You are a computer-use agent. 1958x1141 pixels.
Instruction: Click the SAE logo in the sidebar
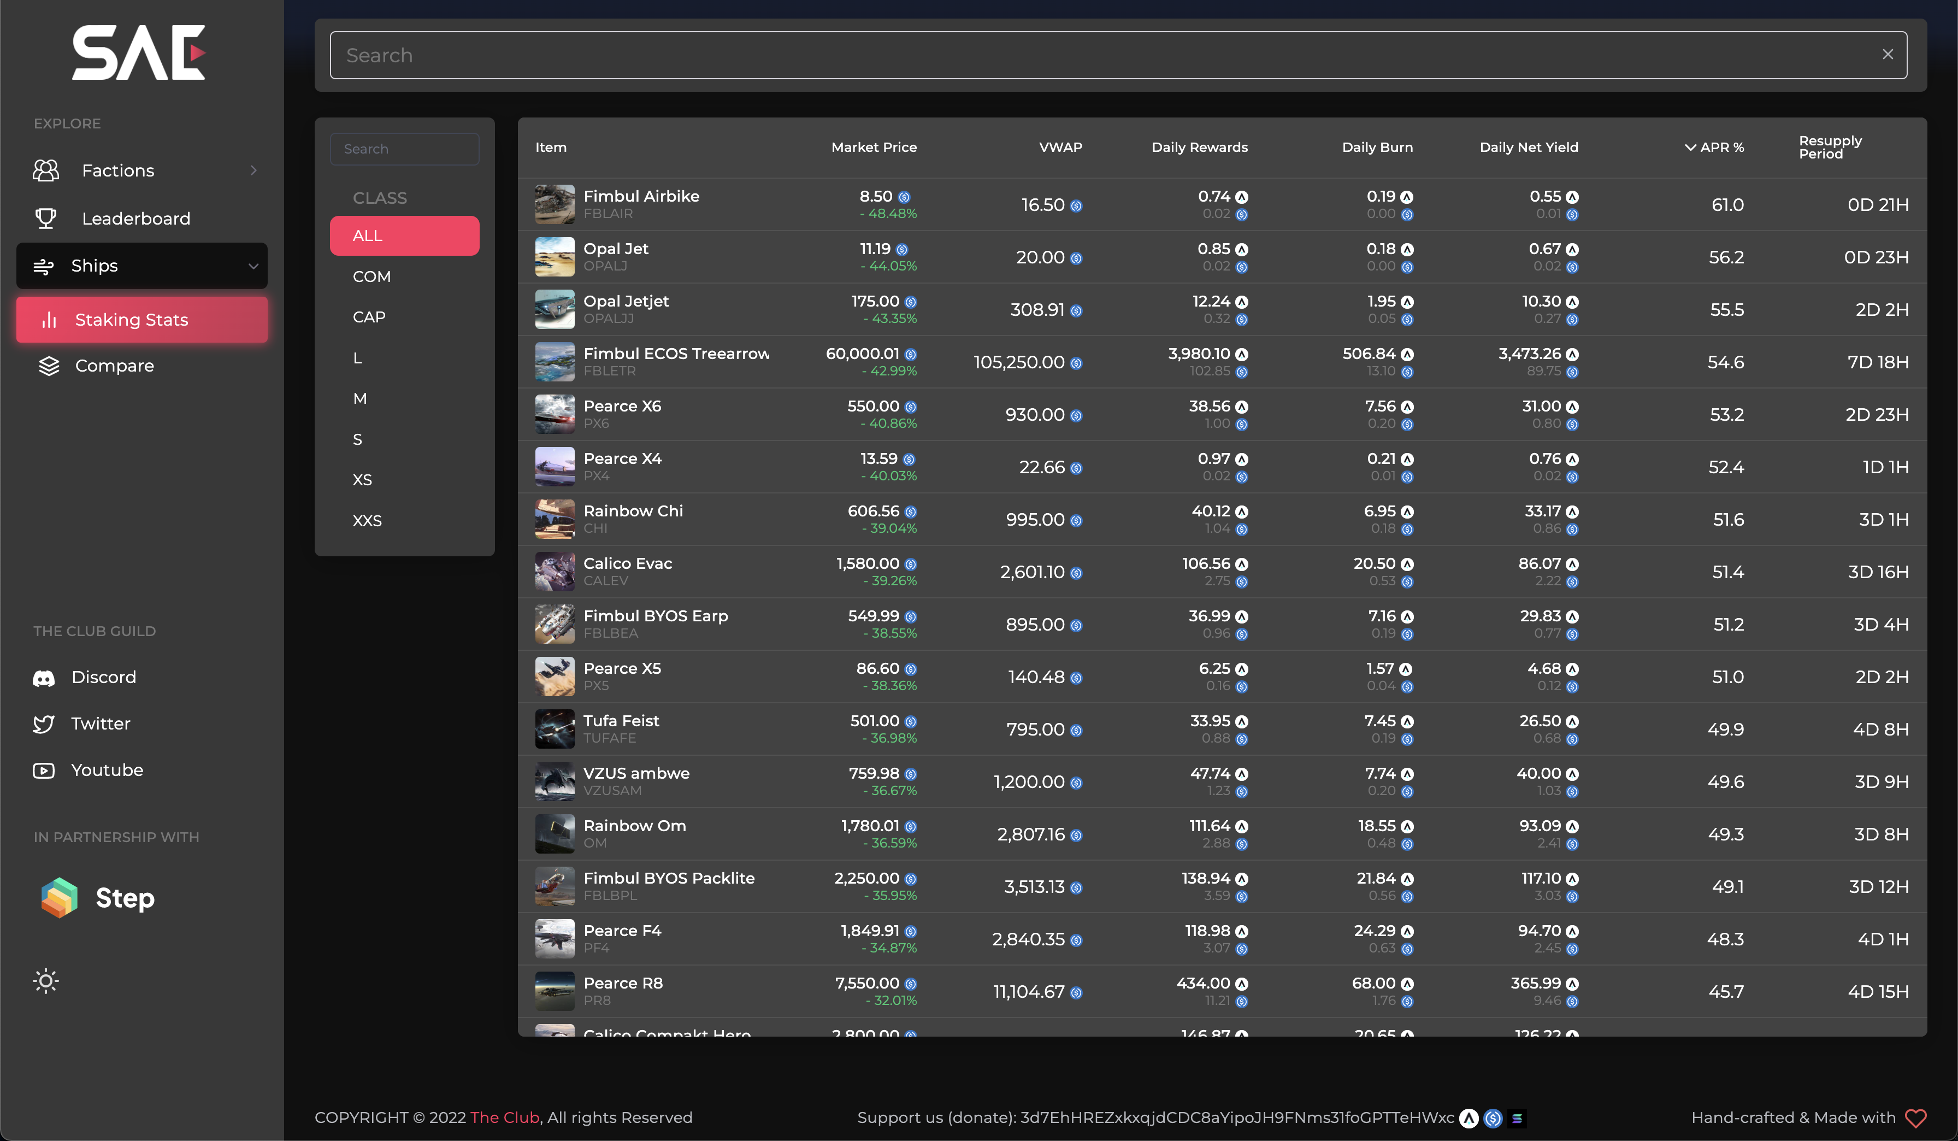click(x=138, y=53)
